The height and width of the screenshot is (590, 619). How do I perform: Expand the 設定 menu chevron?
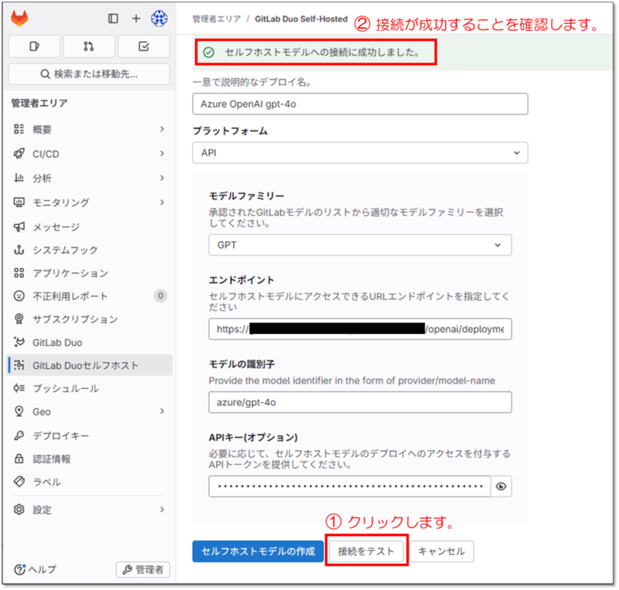pyautogui.click(x=162, y=510)
